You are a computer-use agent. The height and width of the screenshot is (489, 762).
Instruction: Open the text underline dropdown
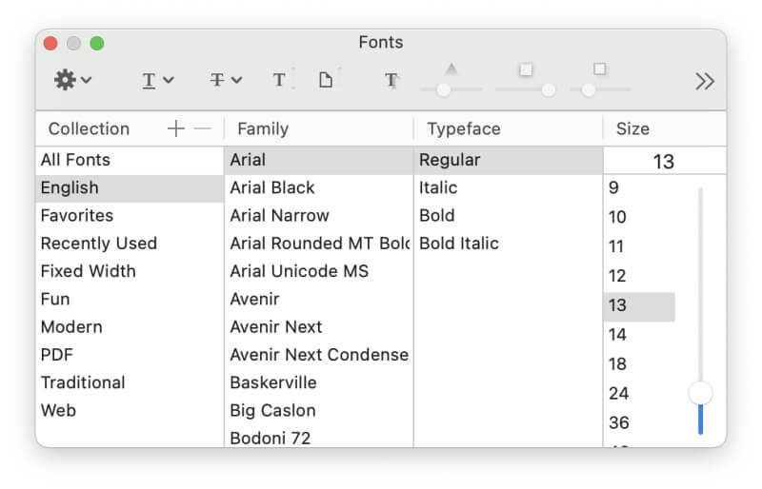pos(158,80)
